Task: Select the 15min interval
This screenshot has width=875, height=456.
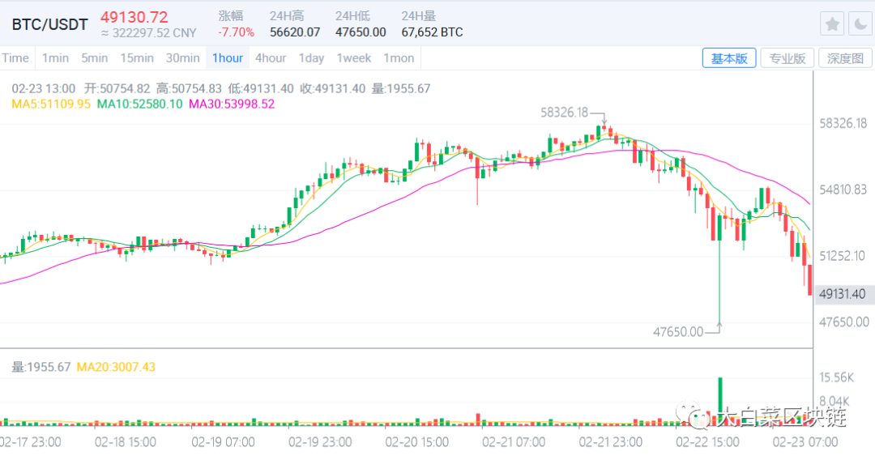Action: coord(137,58)
